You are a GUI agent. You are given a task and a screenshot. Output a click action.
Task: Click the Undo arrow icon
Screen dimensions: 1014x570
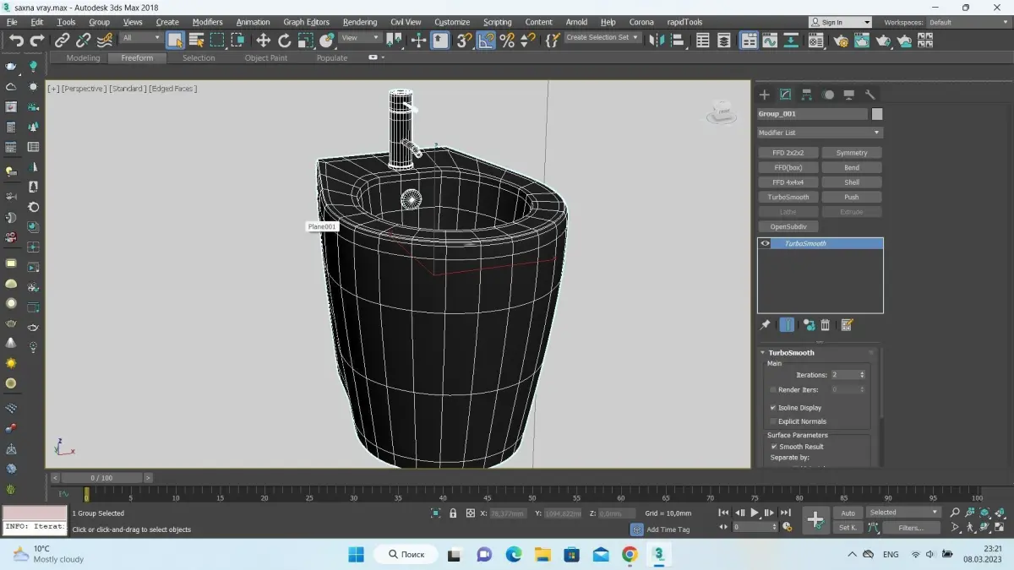tap(16, 40)
